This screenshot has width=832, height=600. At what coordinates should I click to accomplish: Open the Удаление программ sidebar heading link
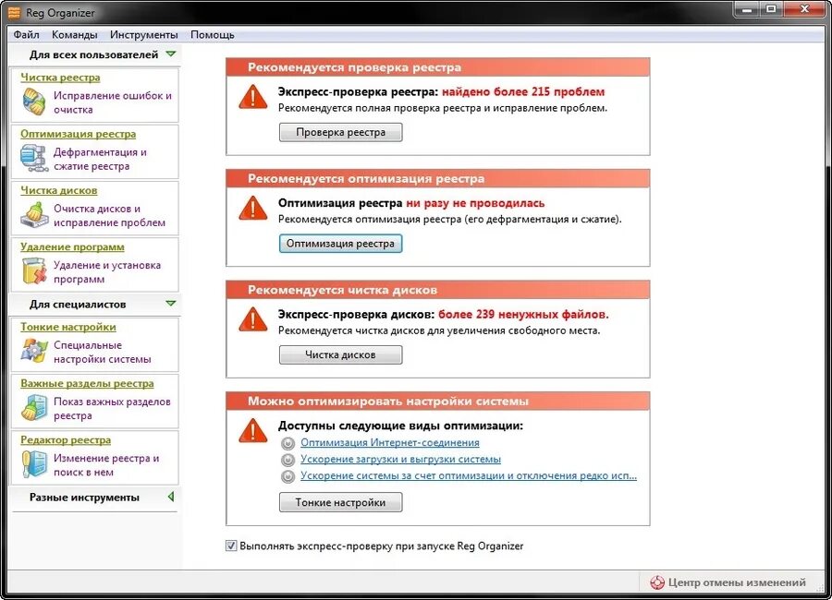point(72,247)
